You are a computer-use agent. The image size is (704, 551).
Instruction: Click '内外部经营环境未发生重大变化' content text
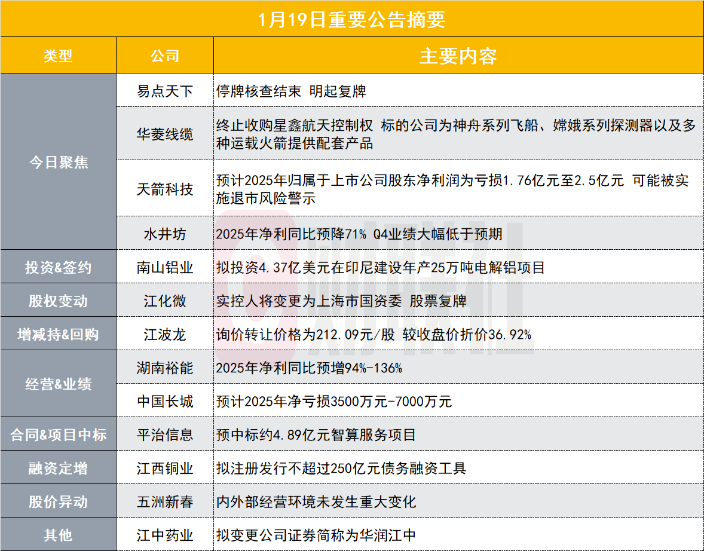click(x=316, y=501)
